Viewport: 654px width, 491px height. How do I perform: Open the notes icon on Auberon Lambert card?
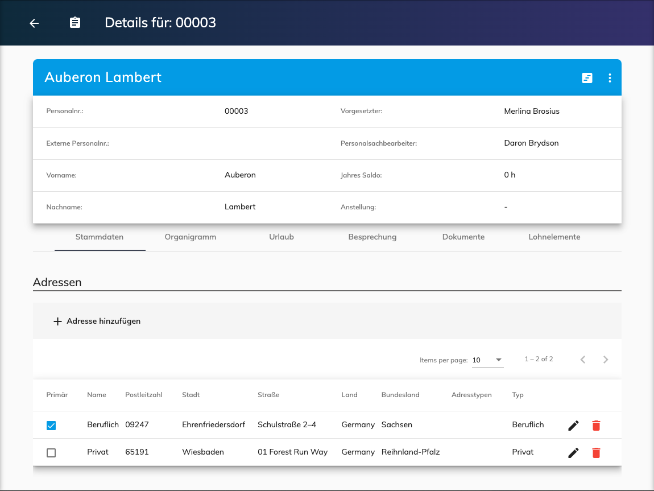click(x=587, y=78)
